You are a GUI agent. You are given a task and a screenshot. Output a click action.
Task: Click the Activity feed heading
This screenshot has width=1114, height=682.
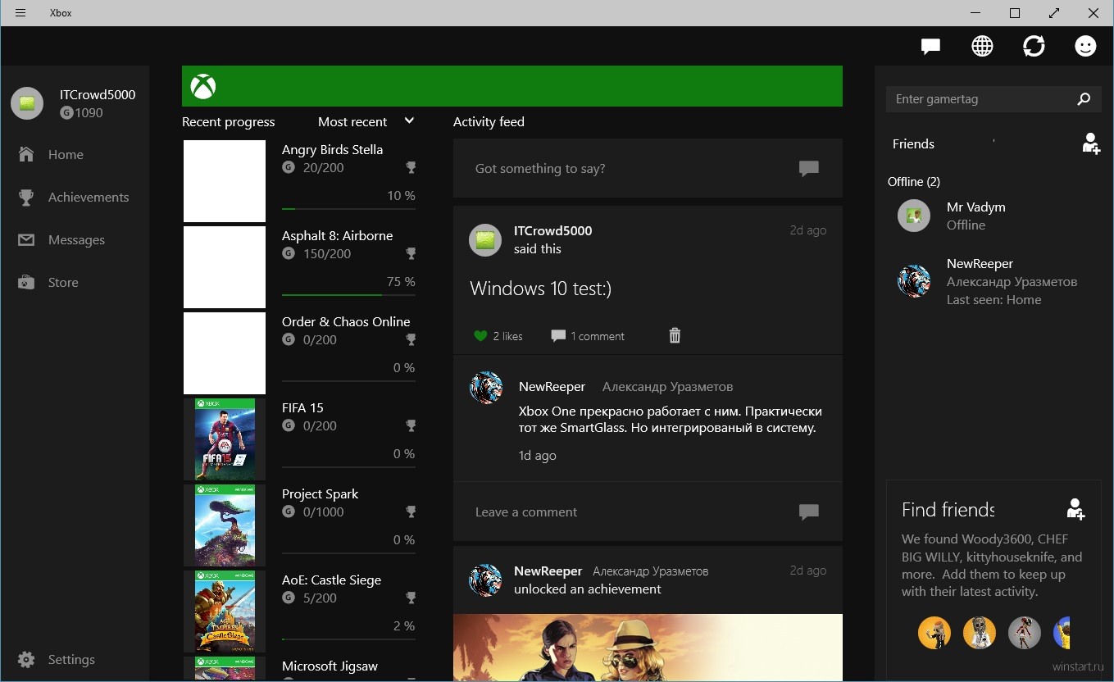[489, 121]
